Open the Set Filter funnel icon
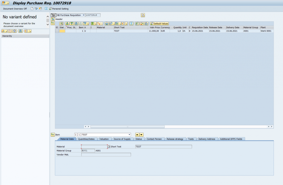The image size is (283, 185). (86, 24)
